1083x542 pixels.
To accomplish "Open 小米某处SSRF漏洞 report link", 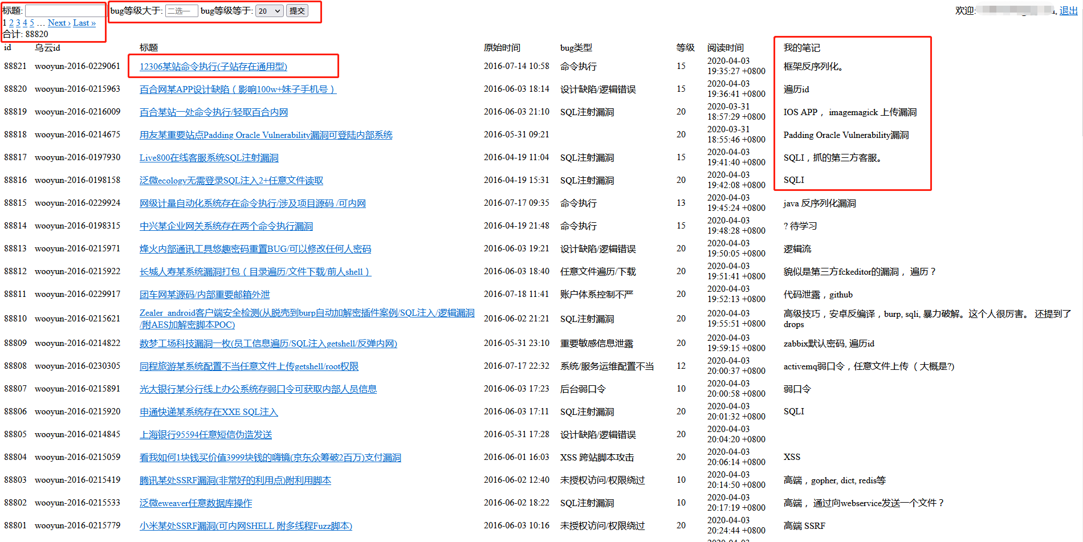I will (246, 526).
